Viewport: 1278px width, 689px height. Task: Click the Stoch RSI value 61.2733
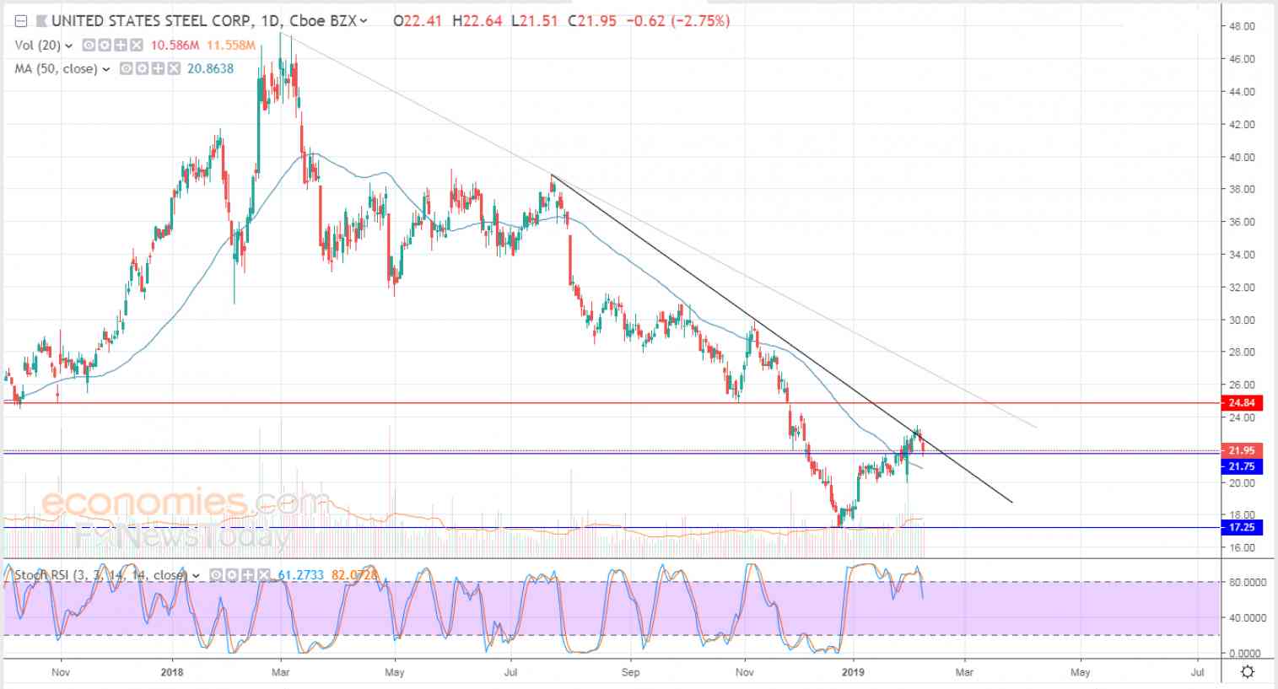[301, 575]
